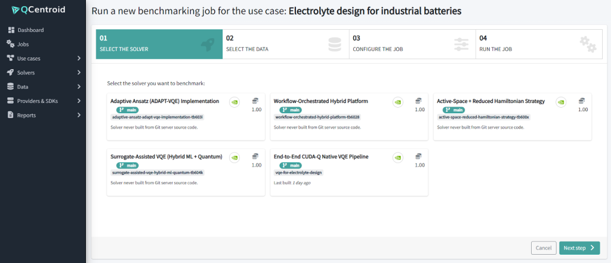The height and width of the screenshot is (263, 611).
Task: Cancel the benchmarking job setup
Action: (x=543, y=248)
